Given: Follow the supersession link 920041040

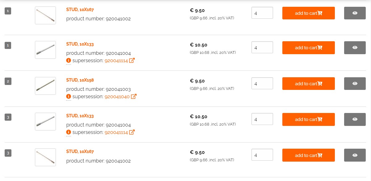Looking at the screenshot, I should [117, 97].
